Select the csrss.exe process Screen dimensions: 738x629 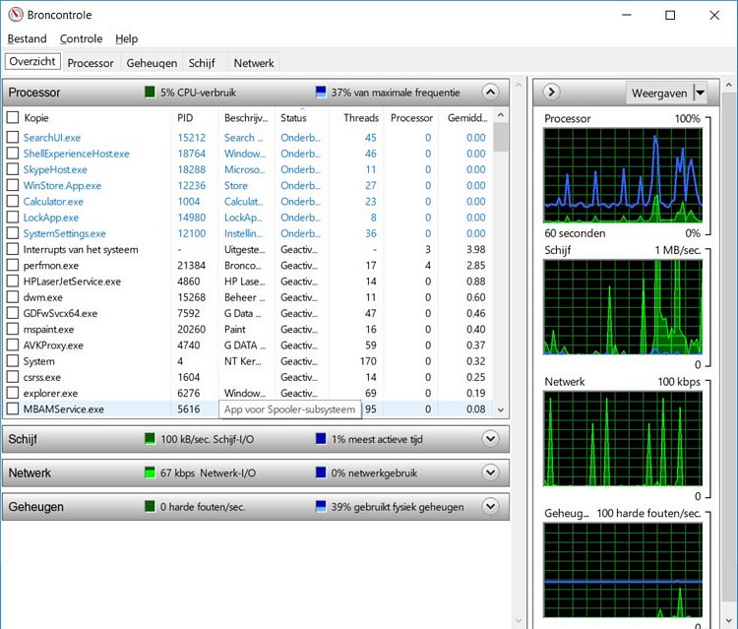pos(248,377)
